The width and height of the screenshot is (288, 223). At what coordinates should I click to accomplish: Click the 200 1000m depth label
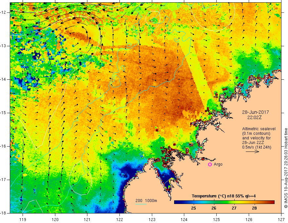click(146, 201)
